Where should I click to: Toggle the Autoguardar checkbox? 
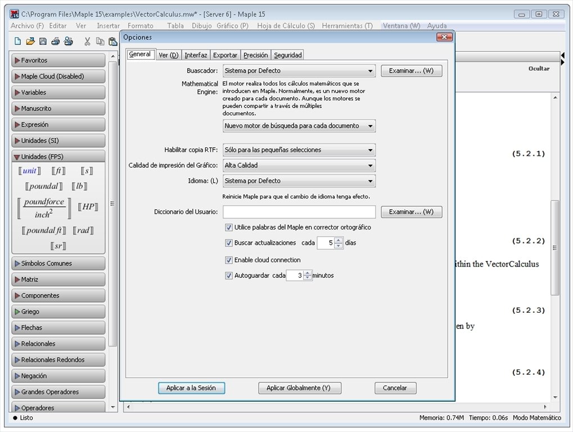coord(229,276)
